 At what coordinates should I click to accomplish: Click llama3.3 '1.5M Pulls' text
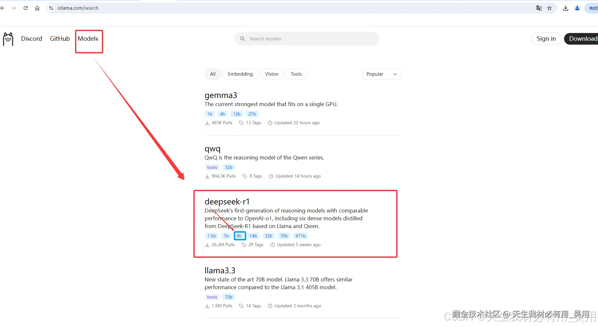[x=222, y=306]
